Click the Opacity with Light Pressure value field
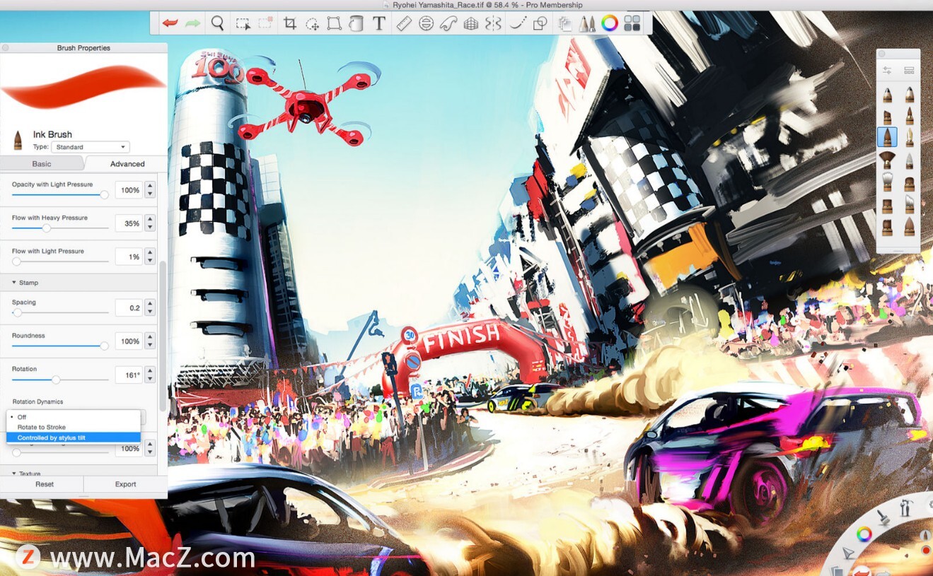 click(129, 190)
